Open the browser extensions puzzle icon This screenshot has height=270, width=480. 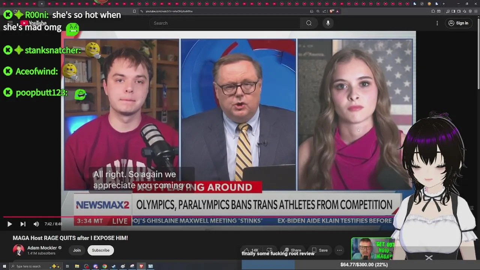(433, 11)
